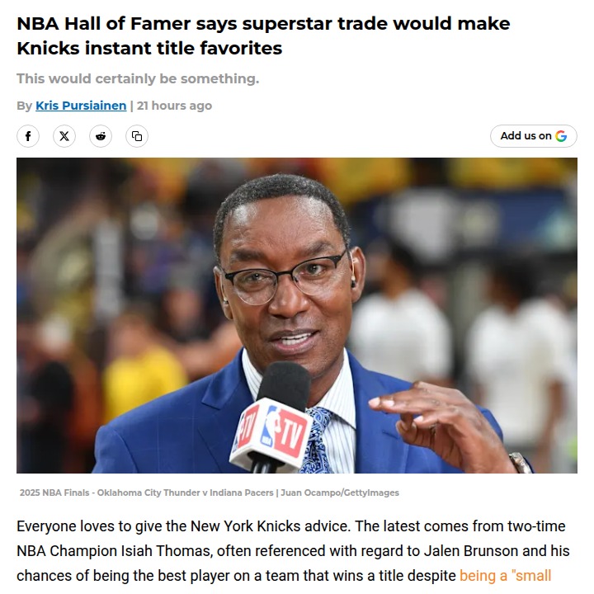This screenshot has width=594, height=594.
Task: Click the Add us on button
Action: pos(534,136)
